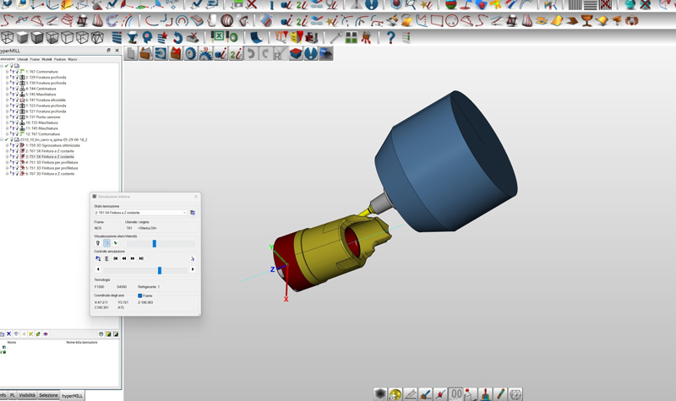Open the Feature tab
This screenshot has height=401, width=676.
pyautogui.click(x=60, y=59)
